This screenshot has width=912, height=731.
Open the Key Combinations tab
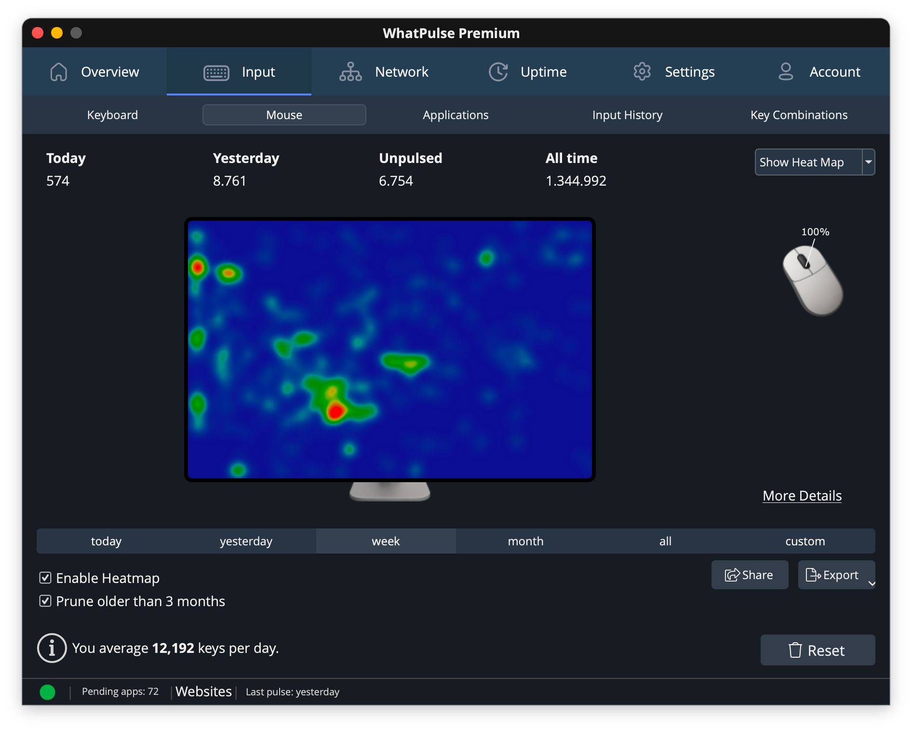799,115
